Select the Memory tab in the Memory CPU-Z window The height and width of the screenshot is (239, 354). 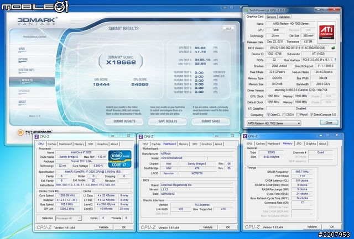[x=288, y=144]
